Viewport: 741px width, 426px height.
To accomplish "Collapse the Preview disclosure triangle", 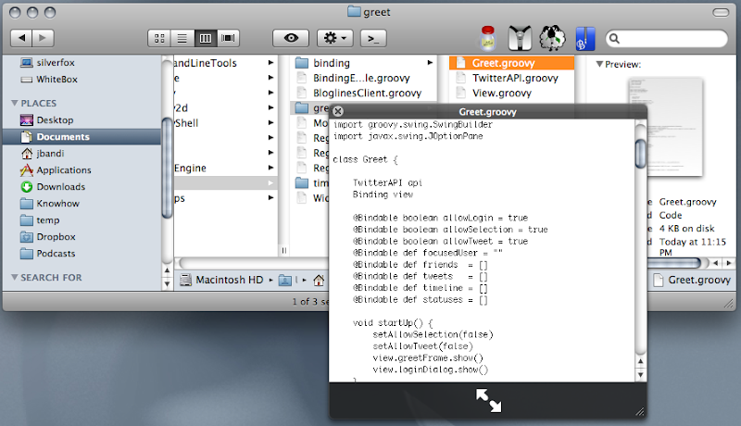I will [x=600, y=64].
